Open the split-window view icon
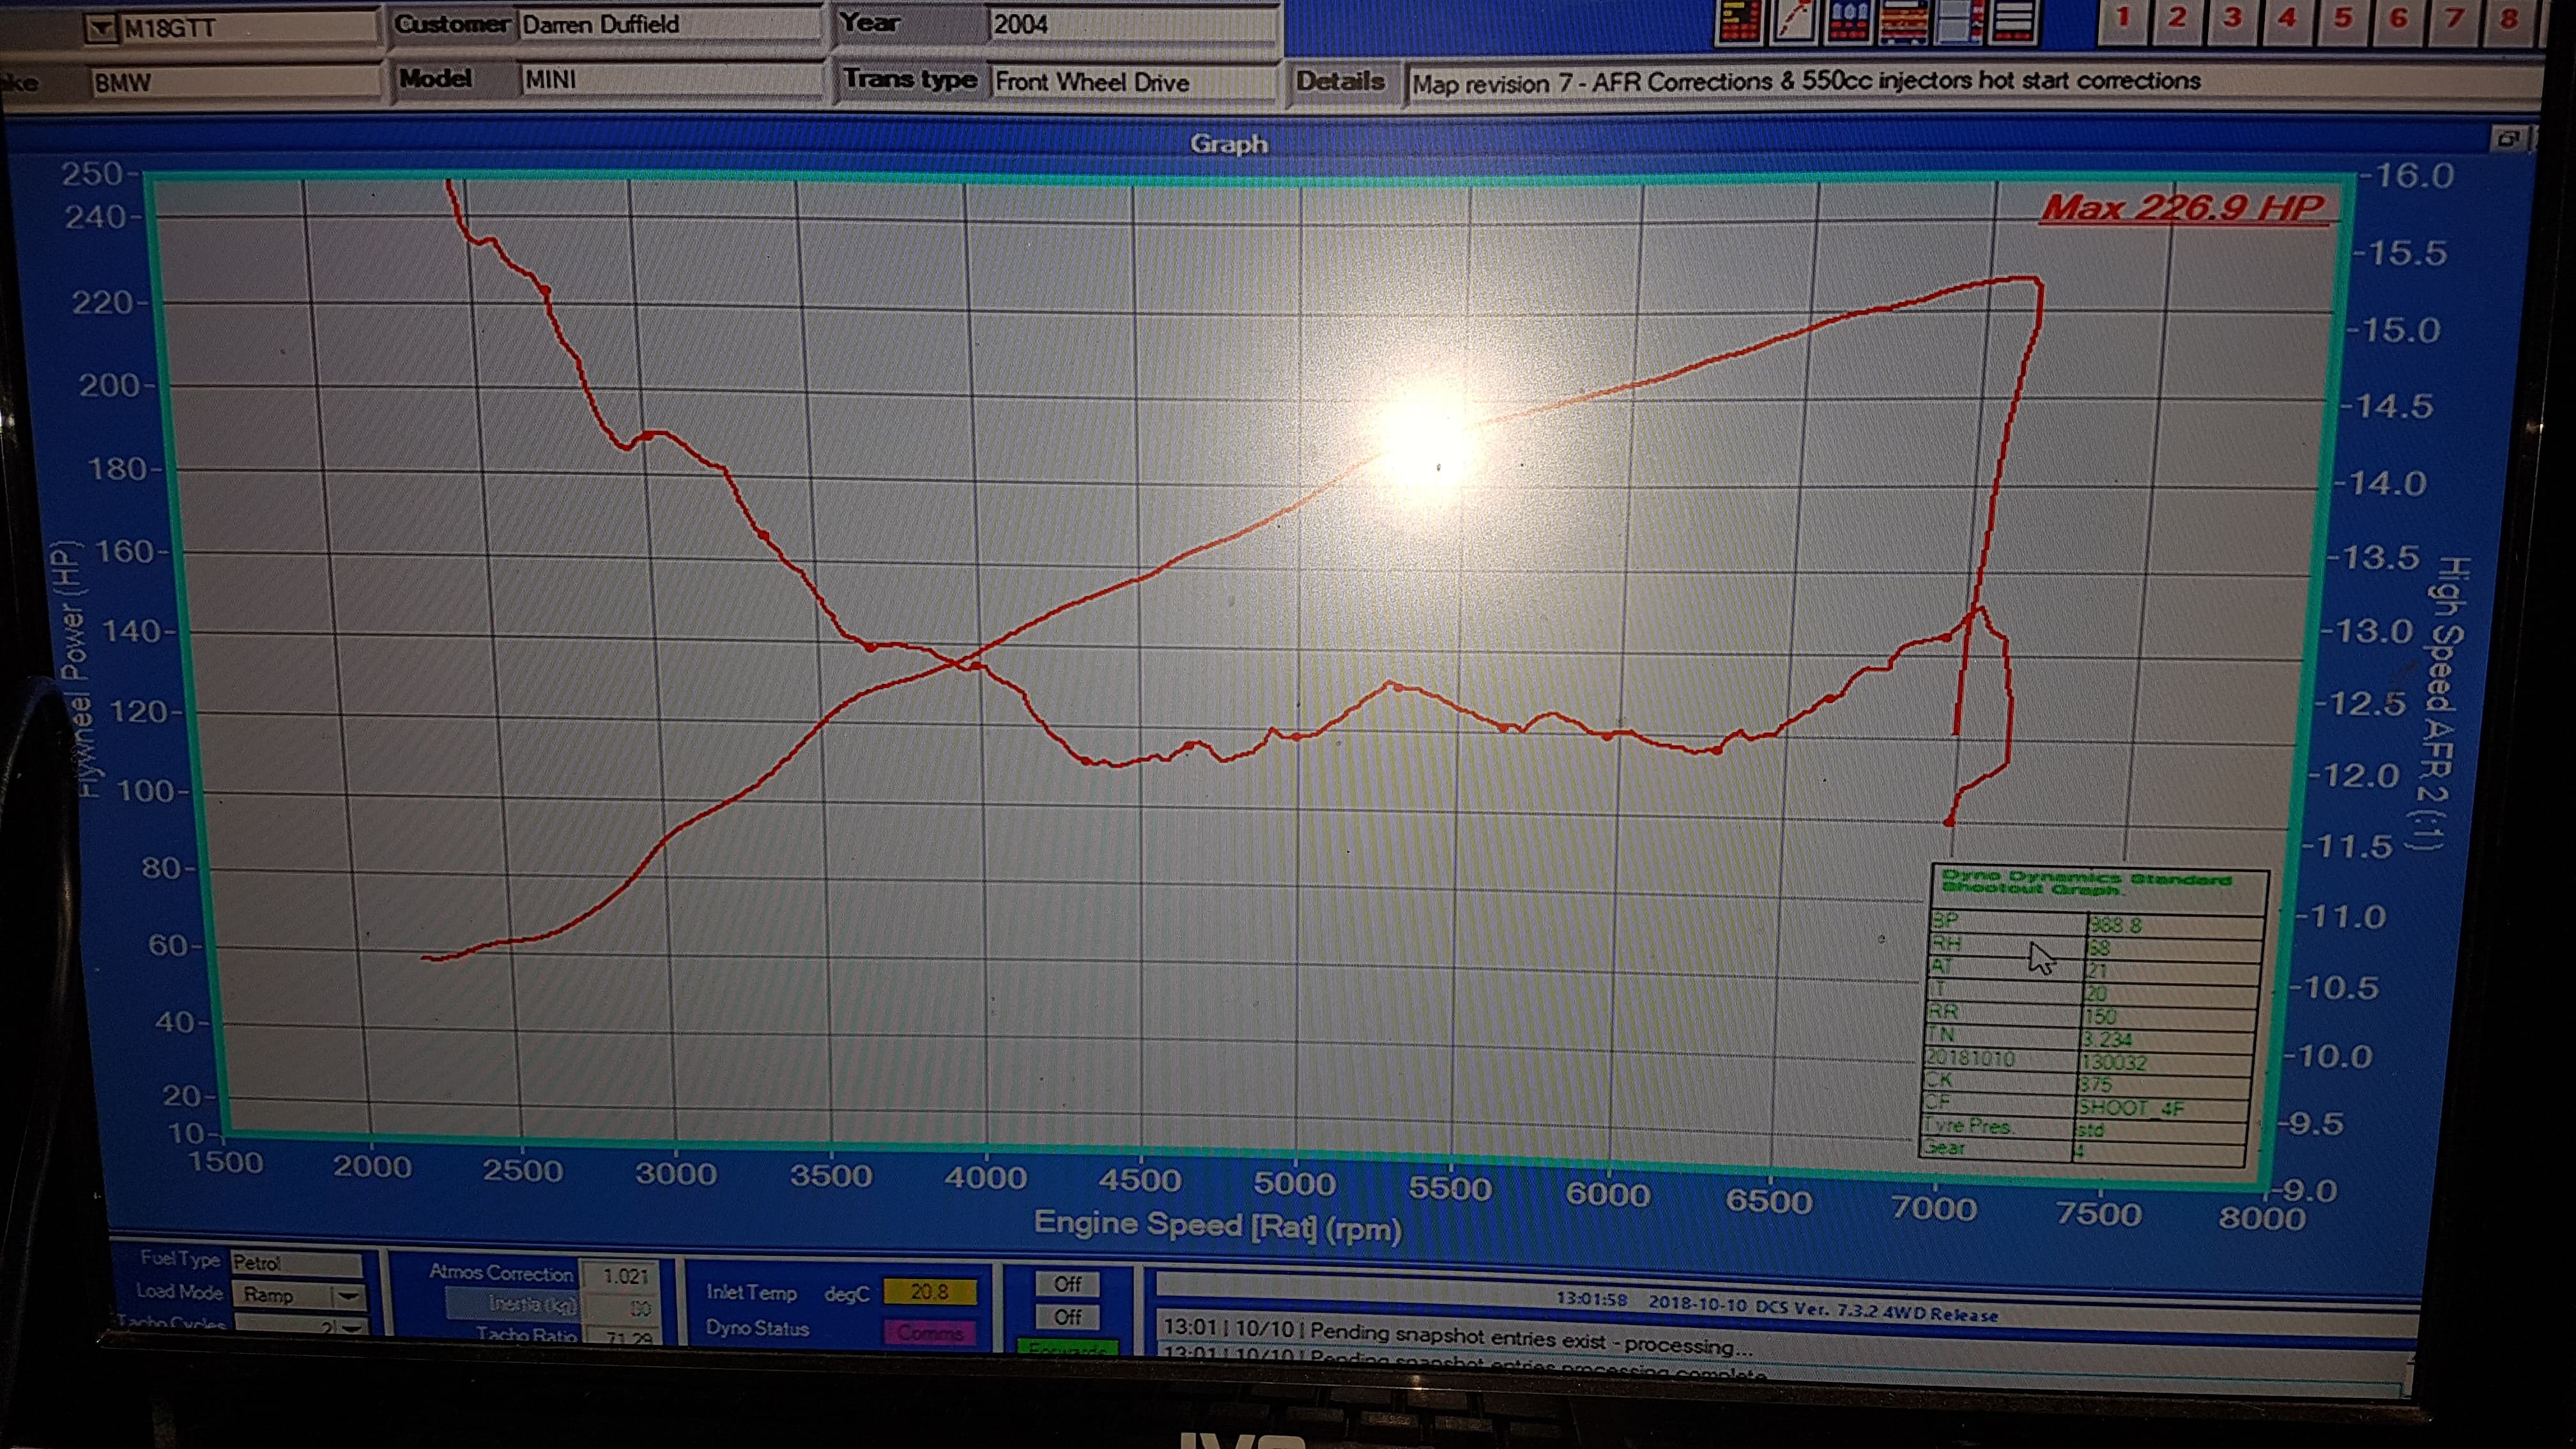This screenshot has height=1449, width=2576. point(1957,22)
